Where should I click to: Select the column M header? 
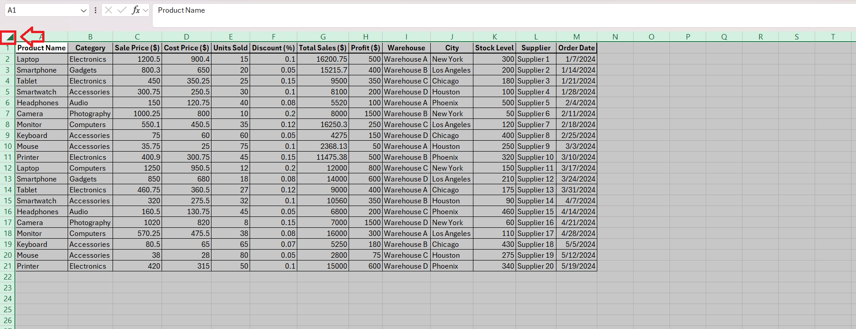[x=576, y=37]
